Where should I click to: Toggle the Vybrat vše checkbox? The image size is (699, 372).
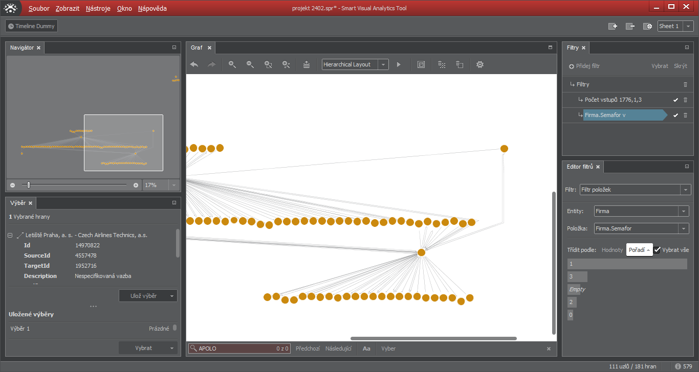coord(657,250)
